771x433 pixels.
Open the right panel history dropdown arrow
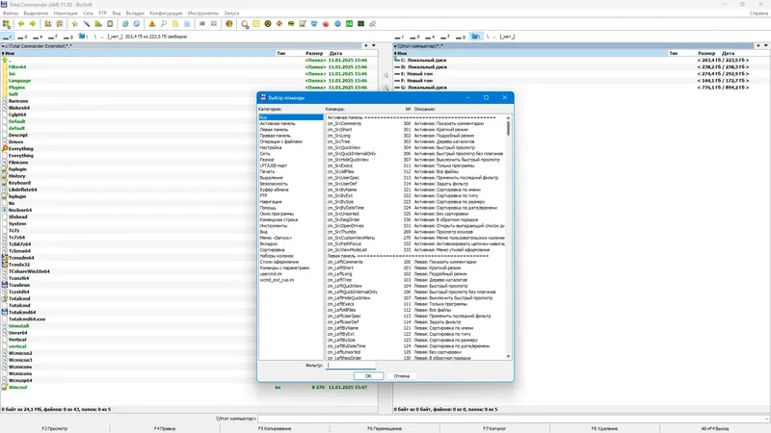(766, 45)
